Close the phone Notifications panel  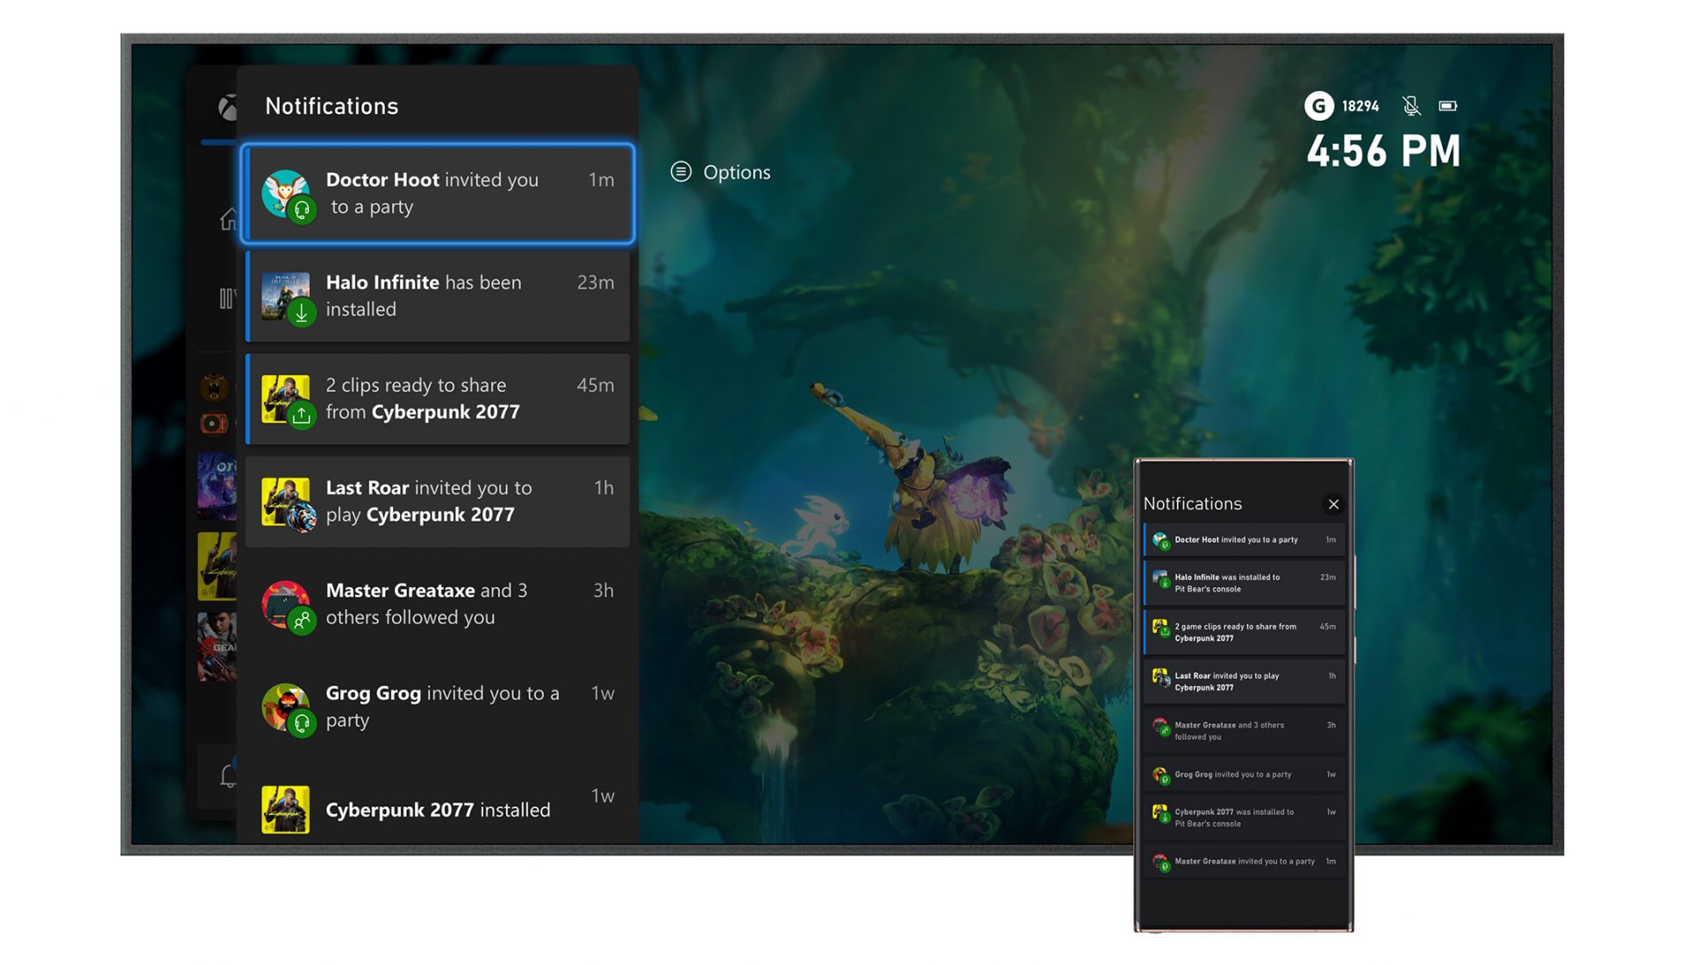[x=1333, y=504]
